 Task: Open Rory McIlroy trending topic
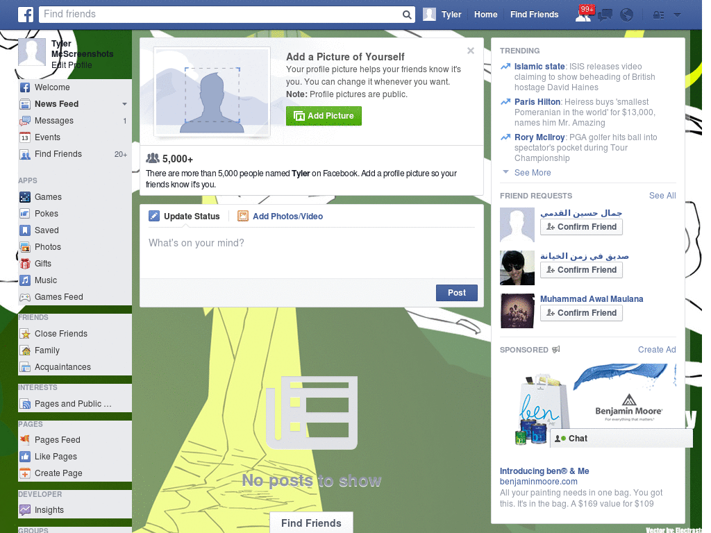coord(539,137)
